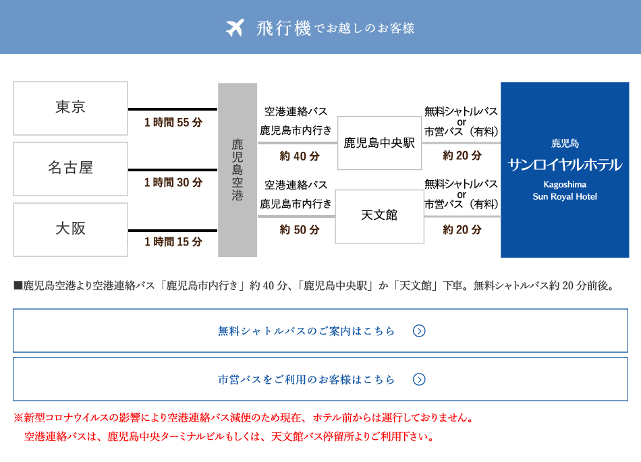Click 約 20 分 after 鹿児島中央駅
Image resolution: width=641 pixels, height=462 pixels.
pos(462,156)
